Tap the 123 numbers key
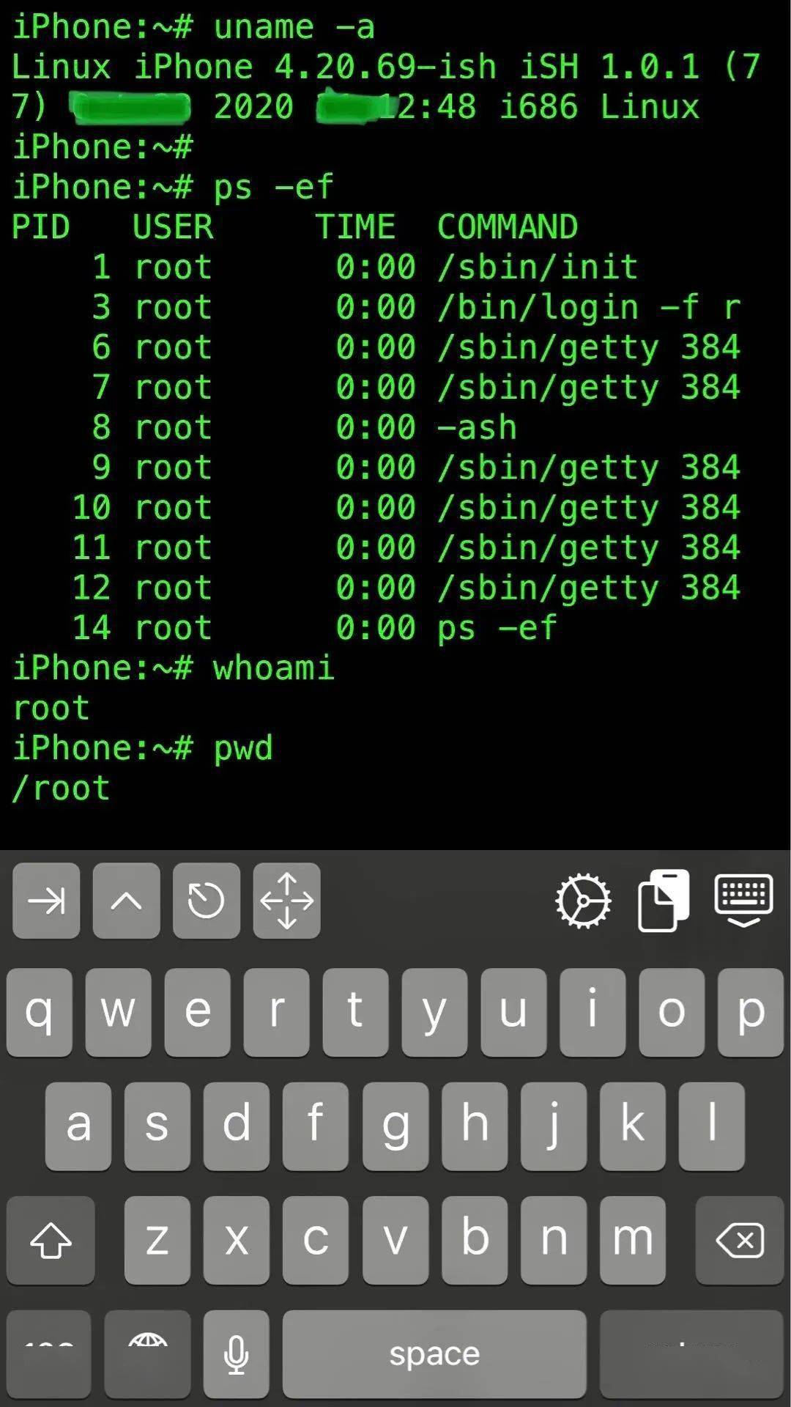Image resolution: width=791 pixels, height=1407 pixels. [x=48, y=1354]
